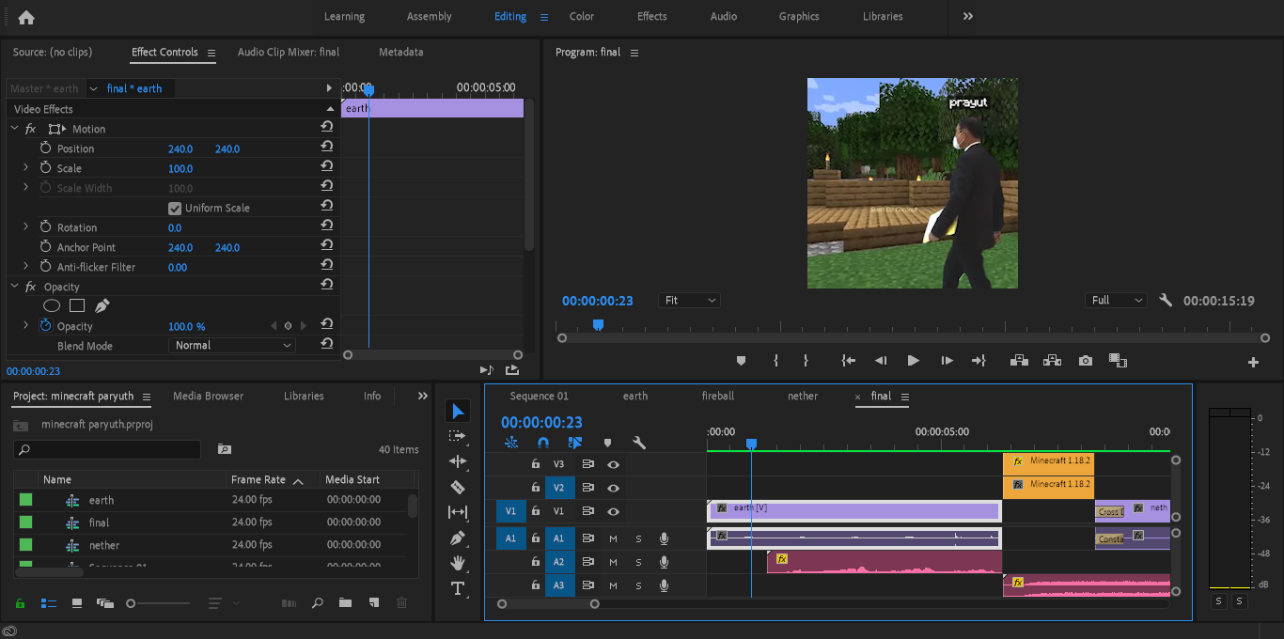Screen dimensions: 1284x639
Task: Select the Selection tool arrow
Action: 458,411
